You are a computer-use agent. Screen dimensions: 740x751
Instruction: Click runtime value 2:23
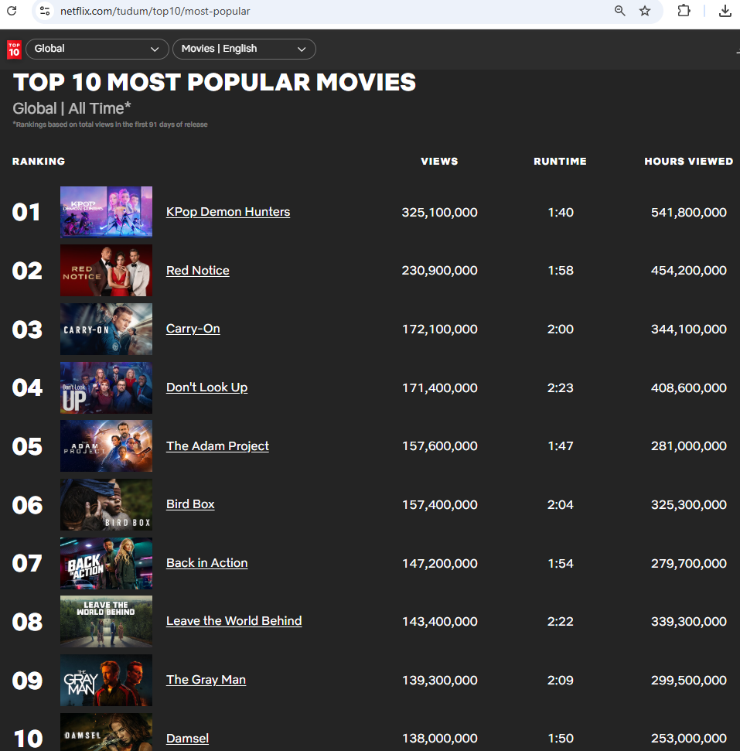pos(561,387)
